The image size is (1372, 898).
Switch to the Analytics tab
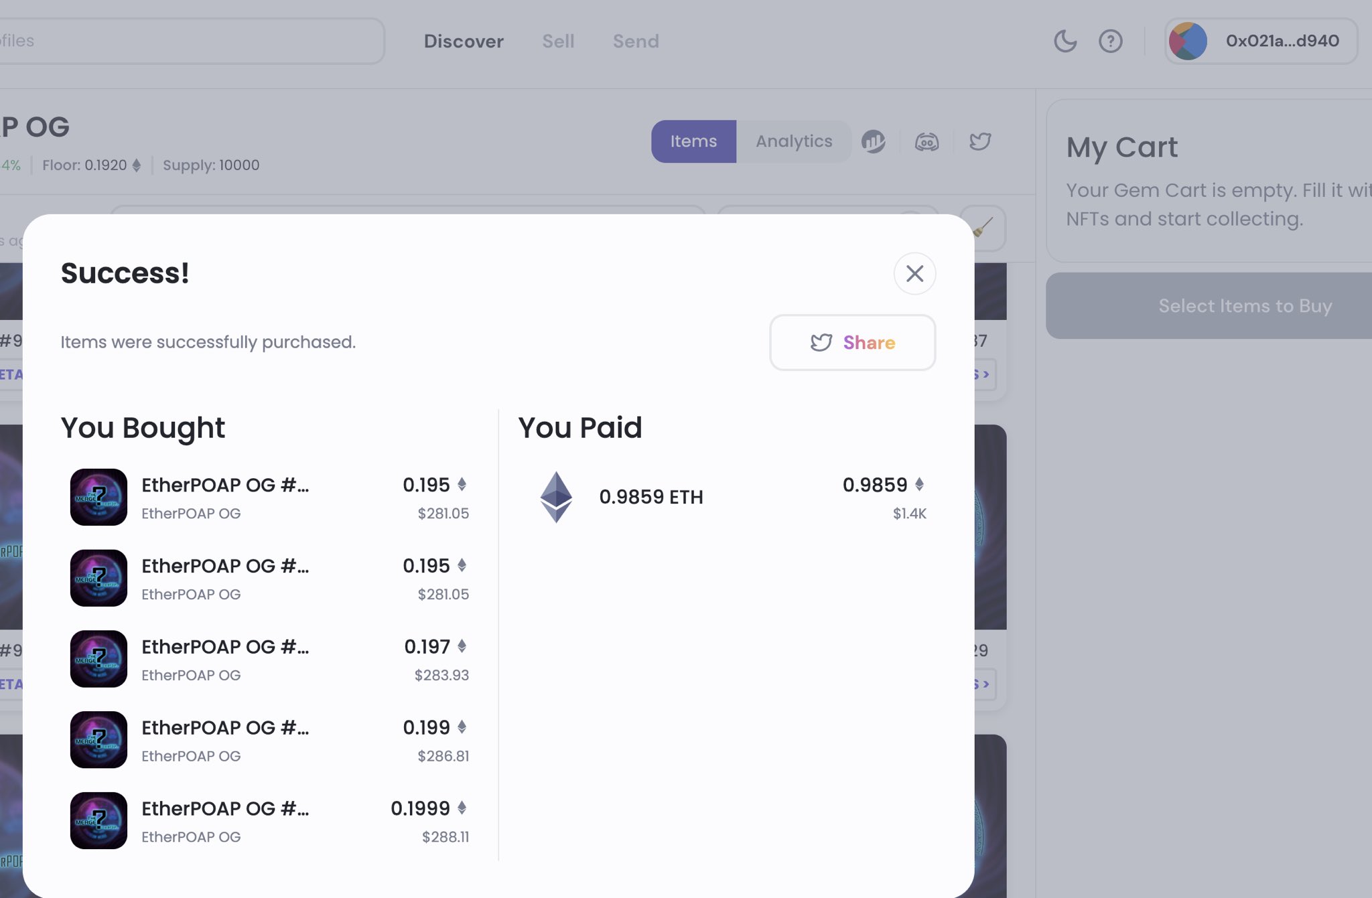coord(794,141)
